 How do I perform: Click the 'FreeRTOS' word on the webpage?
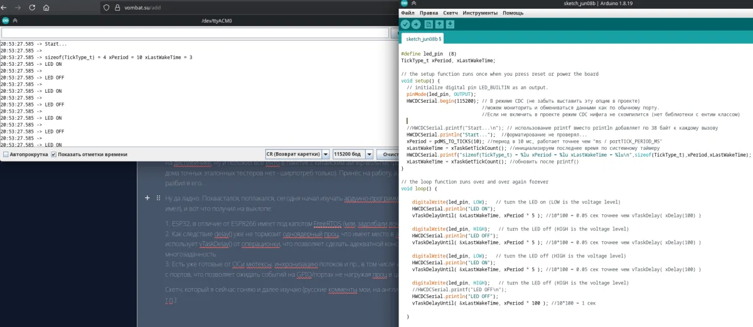[x=329, y=224]
